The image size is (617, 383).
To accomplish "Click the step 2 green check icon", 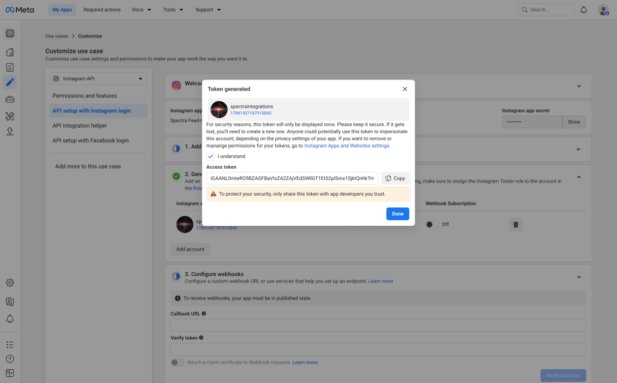I will (x=177, y=176).
